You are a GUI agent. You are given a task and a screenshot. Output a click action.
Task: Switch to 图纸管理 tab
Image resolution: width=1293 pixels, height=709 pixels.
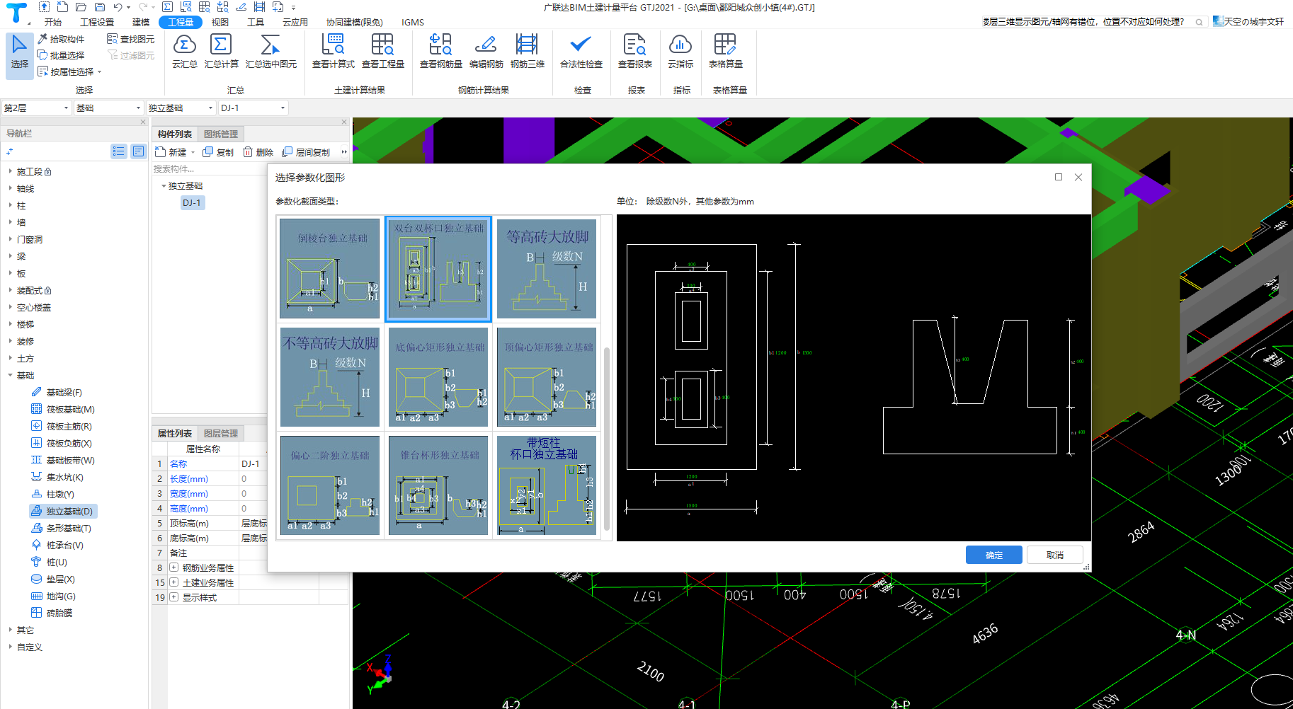click(221, 134)
